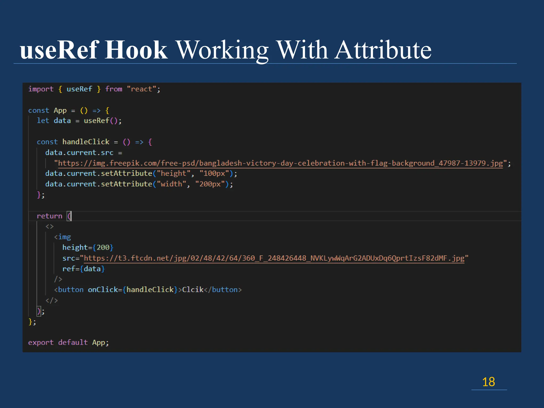Click the ftcdn image src URL

pos(274,258)
